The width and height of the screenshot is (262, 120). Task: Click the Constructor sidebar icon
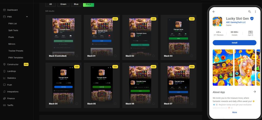pos(5,64)
